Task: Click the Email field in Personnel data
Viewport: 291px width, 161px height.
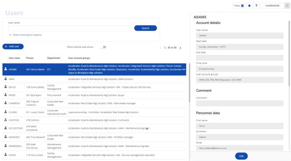Action: tap(240, 148)
